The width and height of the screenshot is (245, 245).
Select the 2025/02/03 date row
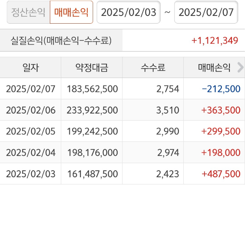coord(31,174)
